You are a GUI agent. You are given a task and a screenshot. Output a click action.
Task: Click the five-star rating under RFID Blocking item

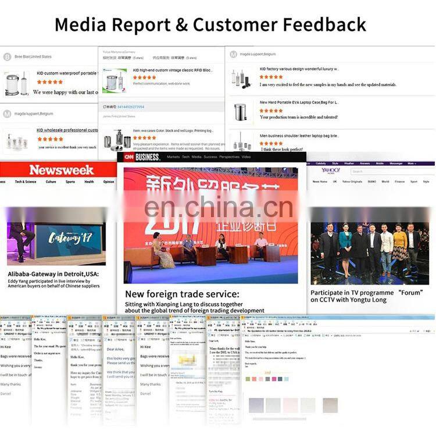point(144,77)
